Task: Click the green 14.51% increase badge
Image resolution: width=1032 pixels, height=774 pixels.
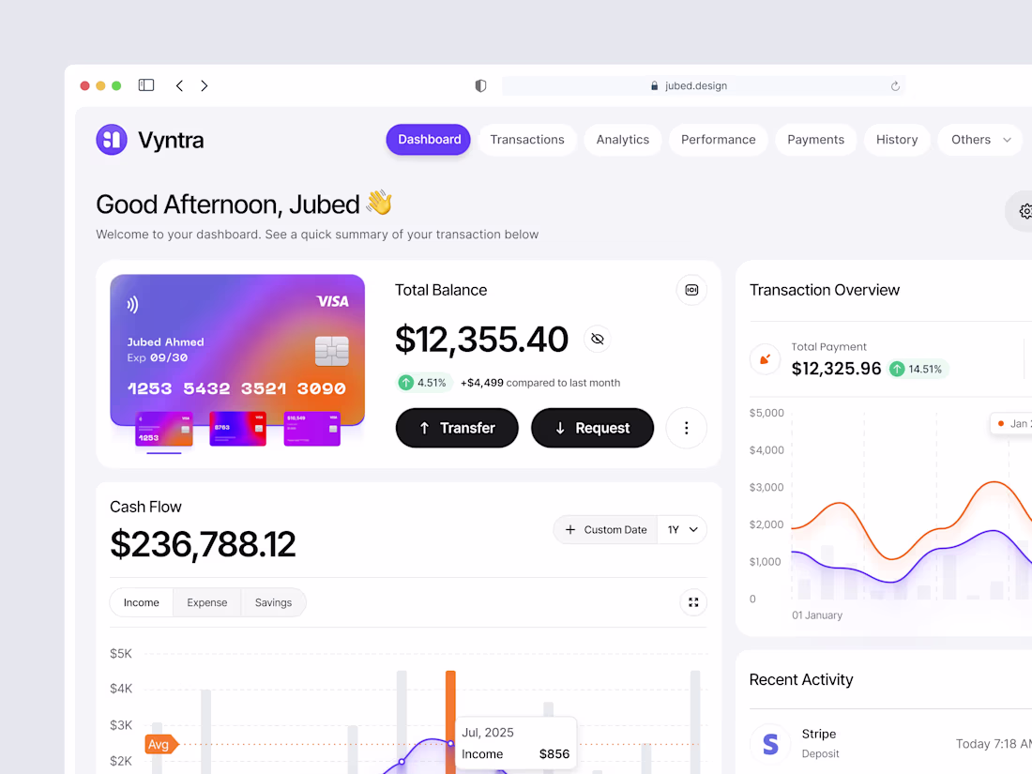Action: coord(917,370)
